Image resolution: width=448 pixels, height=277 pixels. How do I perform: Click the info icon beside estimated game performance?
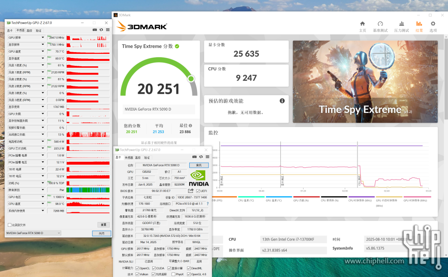click(x=282, y=101)
